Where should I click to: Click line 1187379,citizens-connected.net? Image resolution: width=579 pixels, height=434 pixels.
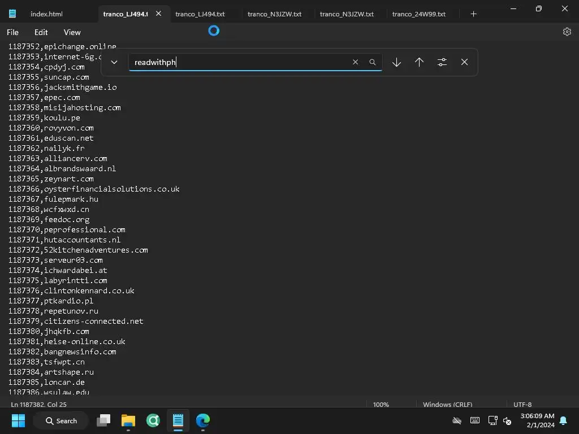(x=76, y=321)
